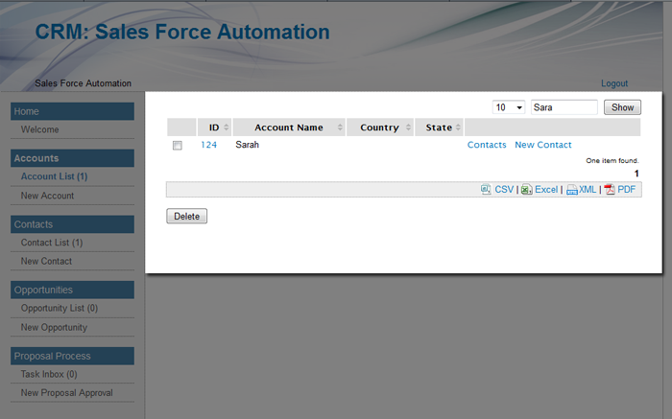This screenshot has height=419, width=672.
Task: Open Account List in sidebar
Action: [x=54, y=176]
